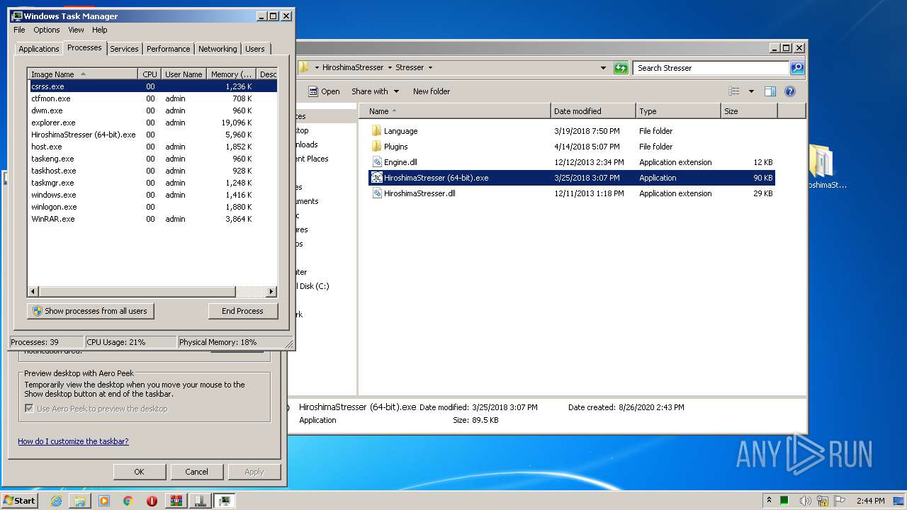
Task: Click Cancel in the taskbar properties dialog
Action: [x=197, y=472]
